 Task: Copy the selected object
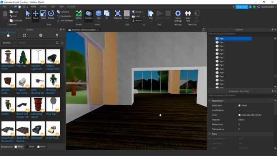(x=14, y=12)
